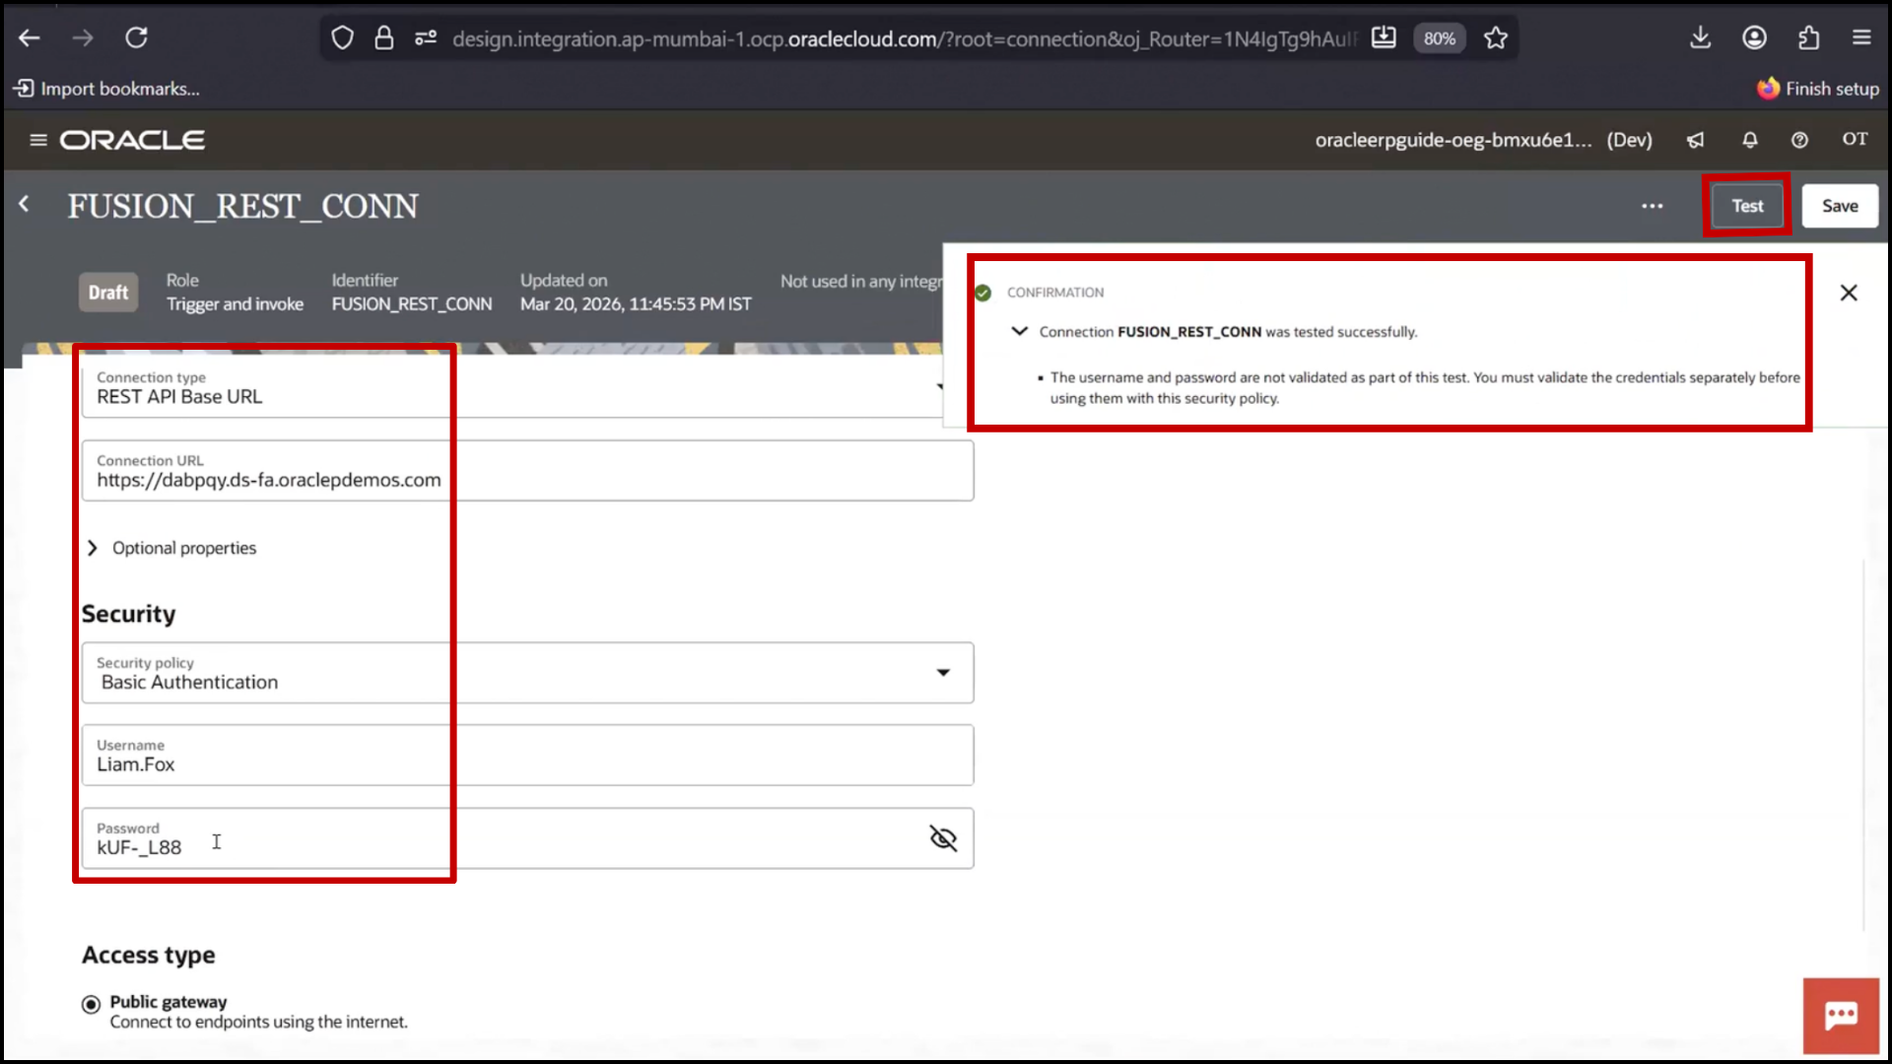
Task: Click the browser address bar URL
Action: [x=905, y=38]
